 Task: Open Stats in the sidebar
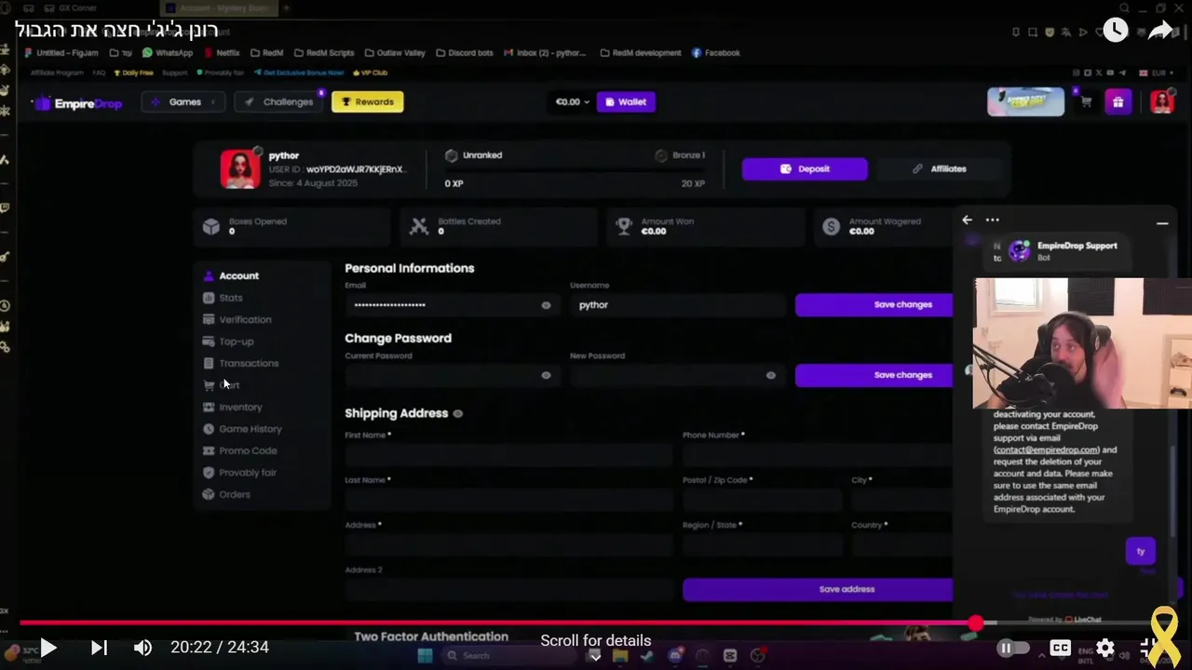click(230, 298)
